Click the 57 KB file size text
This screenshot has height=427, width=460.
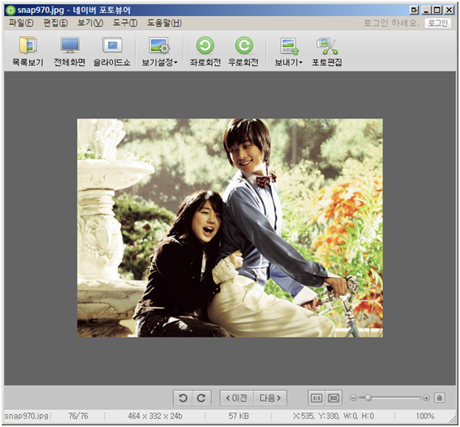click(x=238, y=416)
